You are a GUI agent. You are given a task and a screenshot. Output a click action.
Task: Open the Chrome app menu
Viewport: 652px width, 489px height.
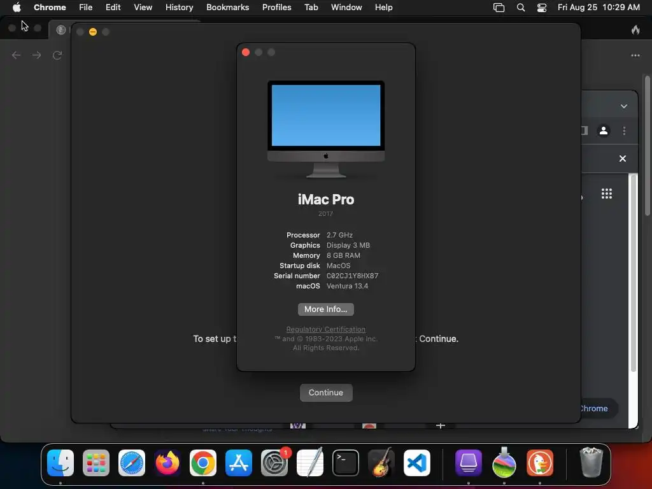point(50,8)
